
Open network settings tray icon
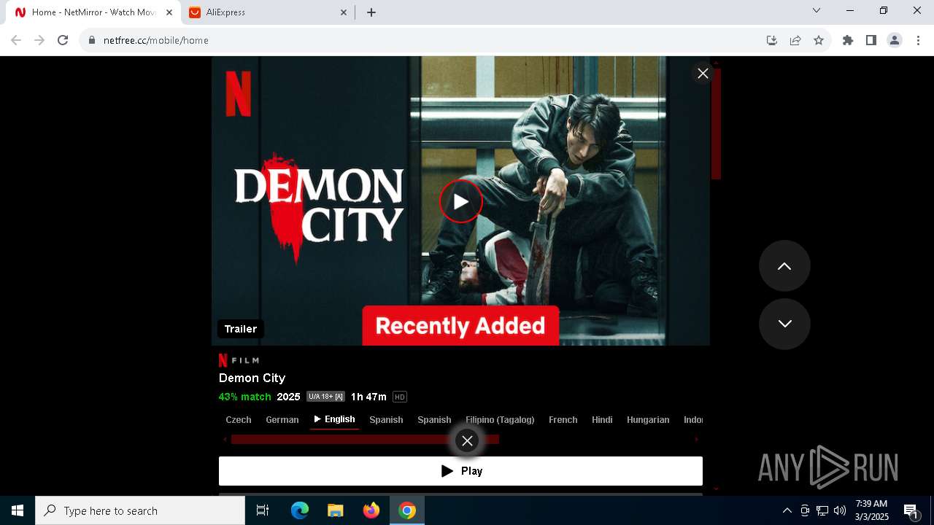[822, 510]
